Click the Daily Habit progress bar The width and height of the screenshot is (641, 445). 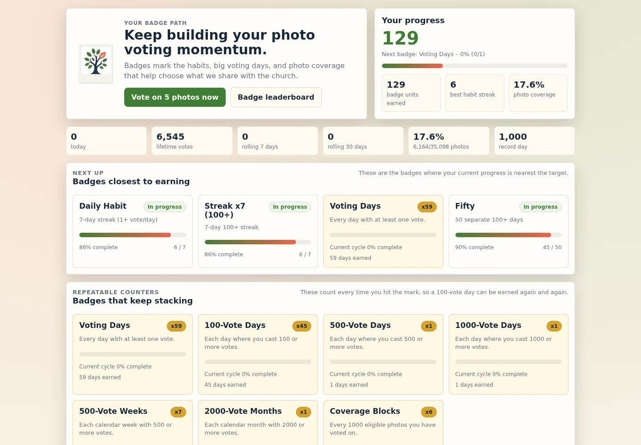click(133, 235)
